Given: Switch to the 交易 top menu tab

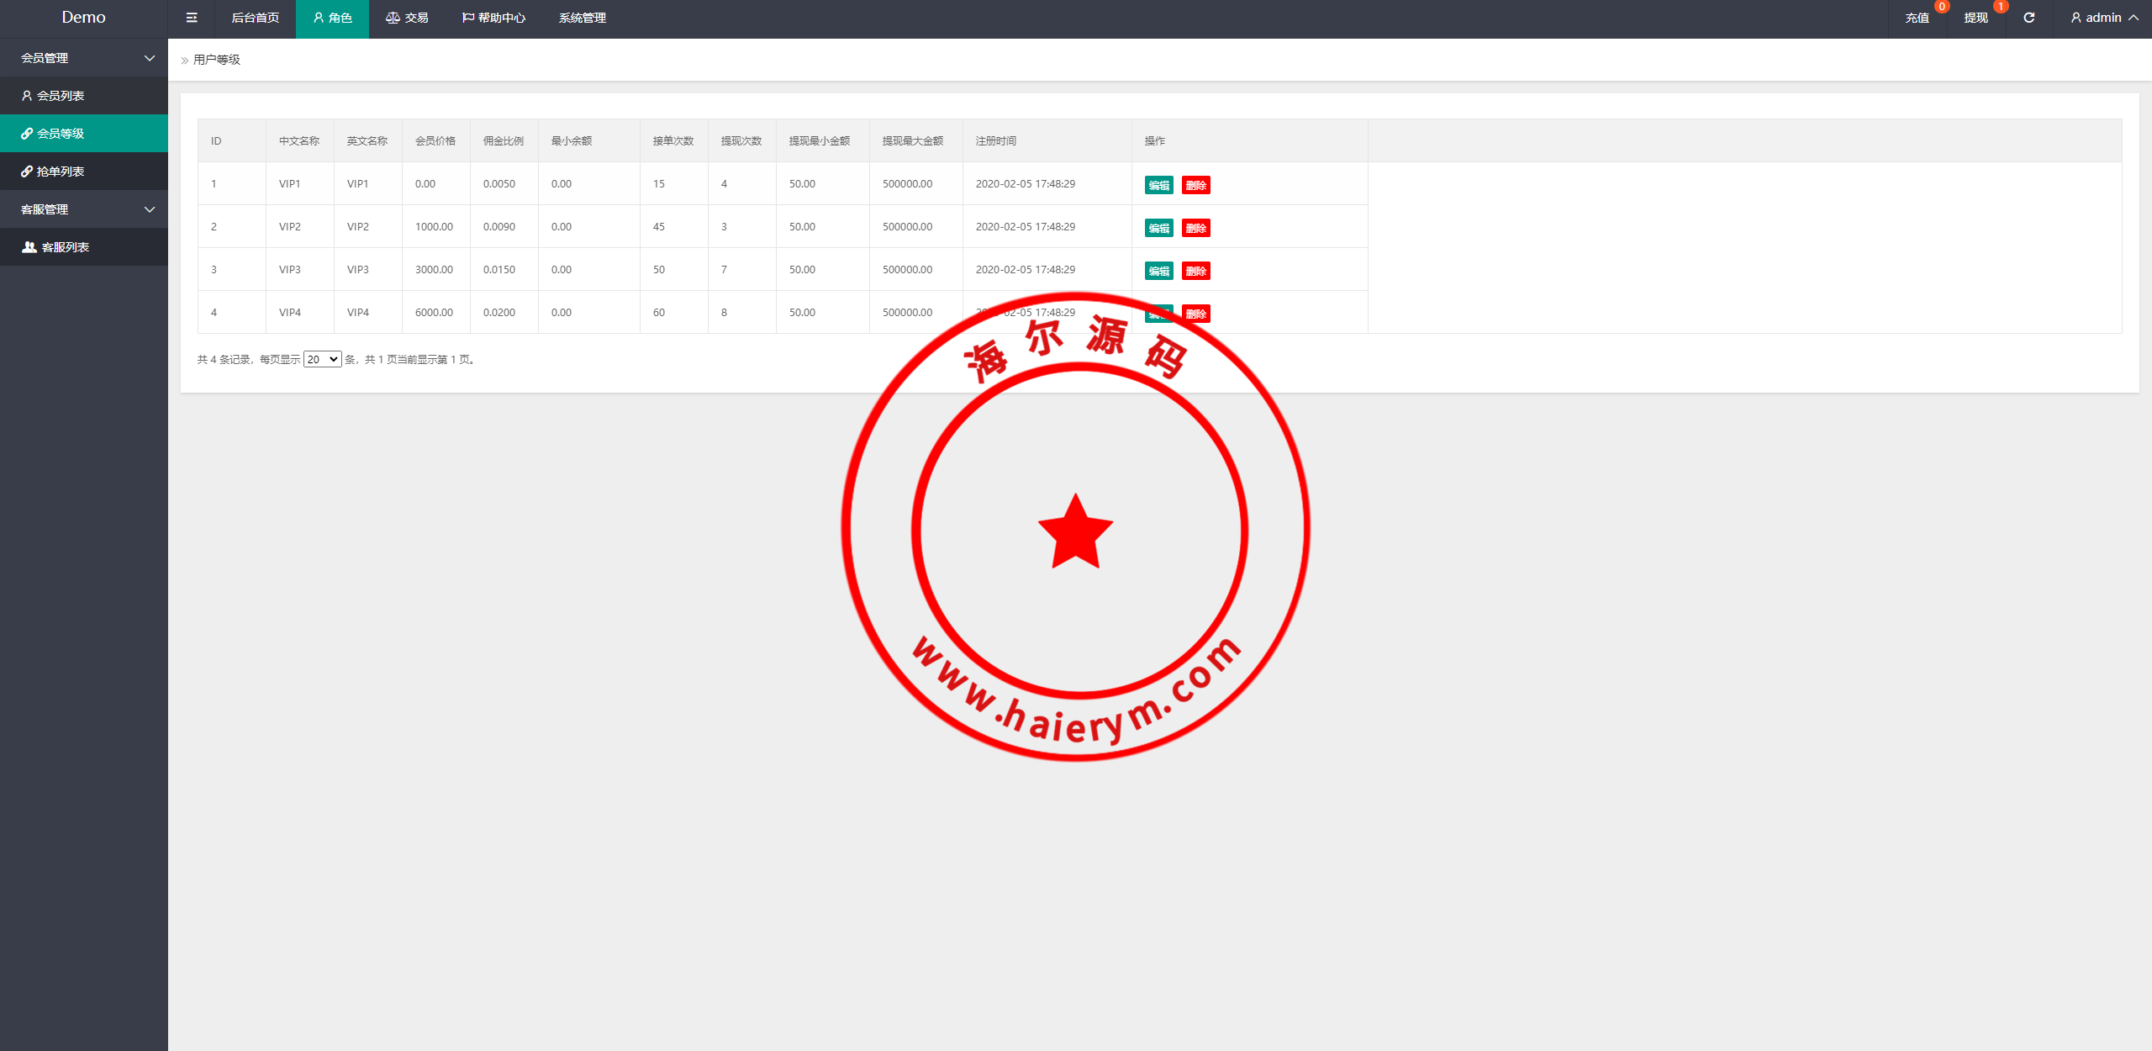Looking at the screenshot, I should tap(407, 18).
